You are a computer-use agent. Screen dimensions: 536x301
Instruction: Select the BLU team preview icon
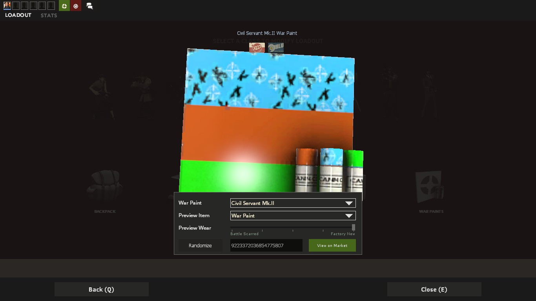[276, 48]
